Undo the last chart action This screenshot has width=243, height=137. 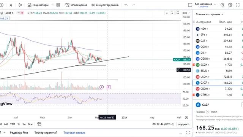tap(126, 5)
